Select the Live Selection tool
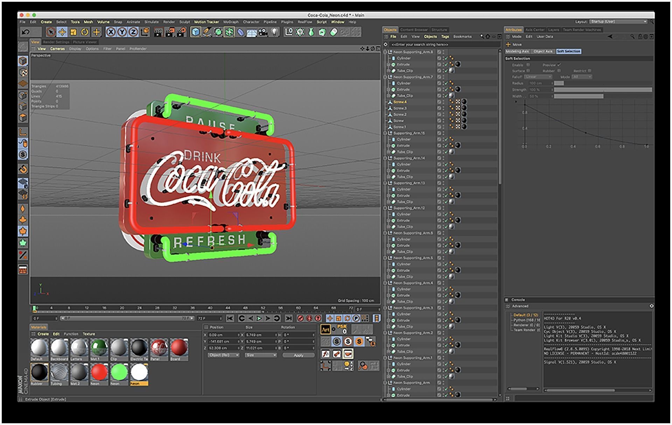This screenshot has height=425, width=672. point(51,32)
